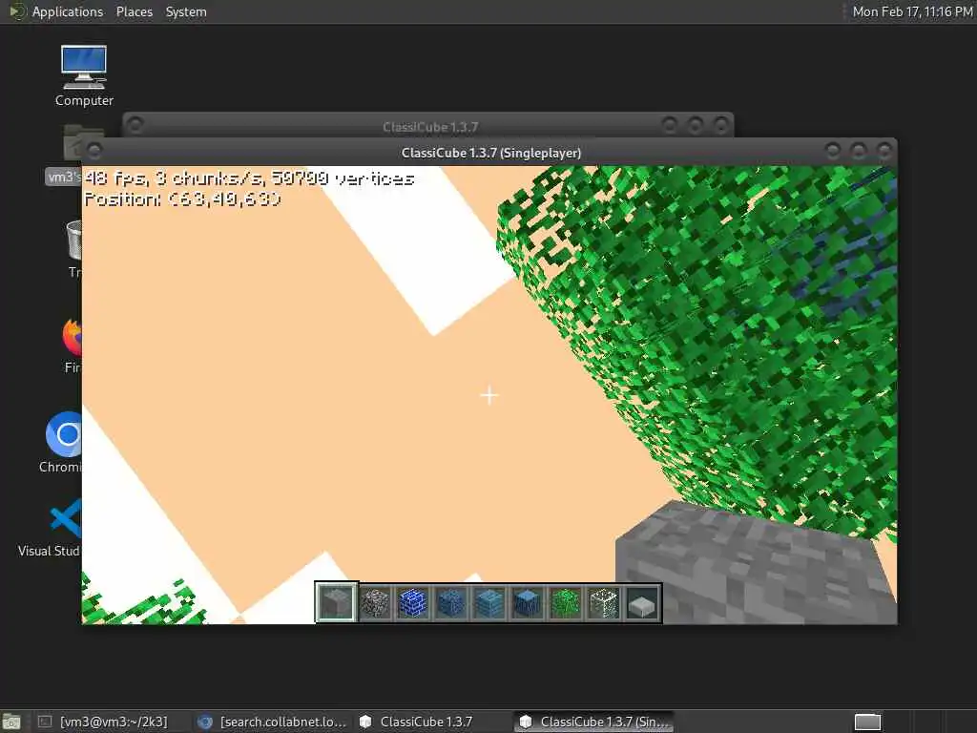Open the Places menu
977x733 pixels.
click(134, 11)
